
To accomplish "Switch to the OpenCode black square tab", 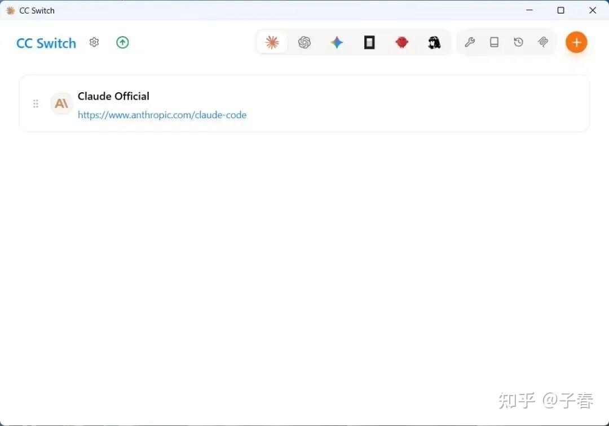I will [x=369, y=42].
